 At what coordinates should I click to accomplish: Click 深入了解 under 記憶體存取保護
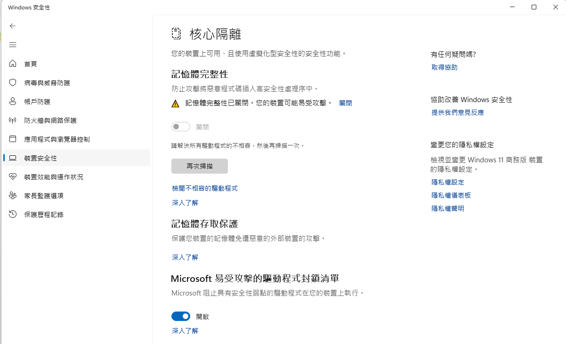(185, 257)
